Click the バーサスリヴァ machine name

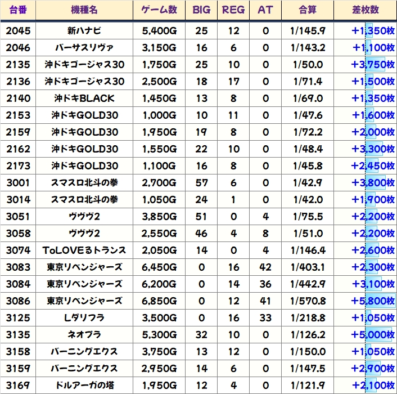point(84,47)
